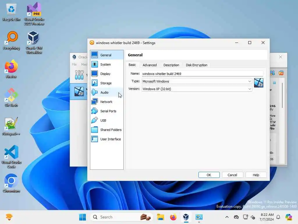Open clock and date in taskbar
Image resolution: width=298 pixels, height=224 pixels.
click(x=267, y=217)
